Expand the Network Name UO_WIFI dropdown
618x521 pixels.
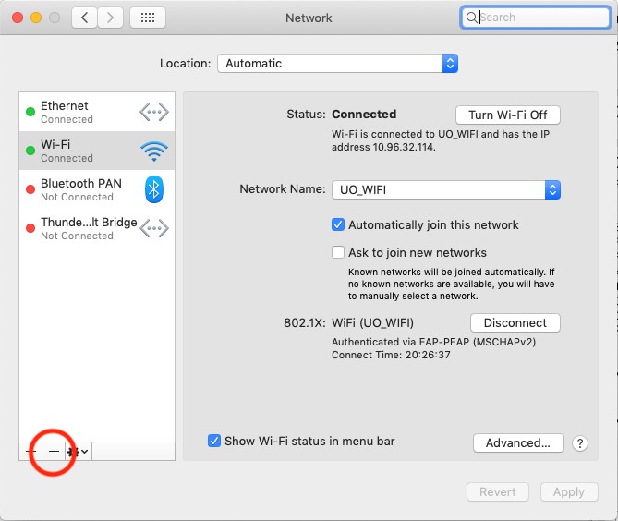pos(446,189)
